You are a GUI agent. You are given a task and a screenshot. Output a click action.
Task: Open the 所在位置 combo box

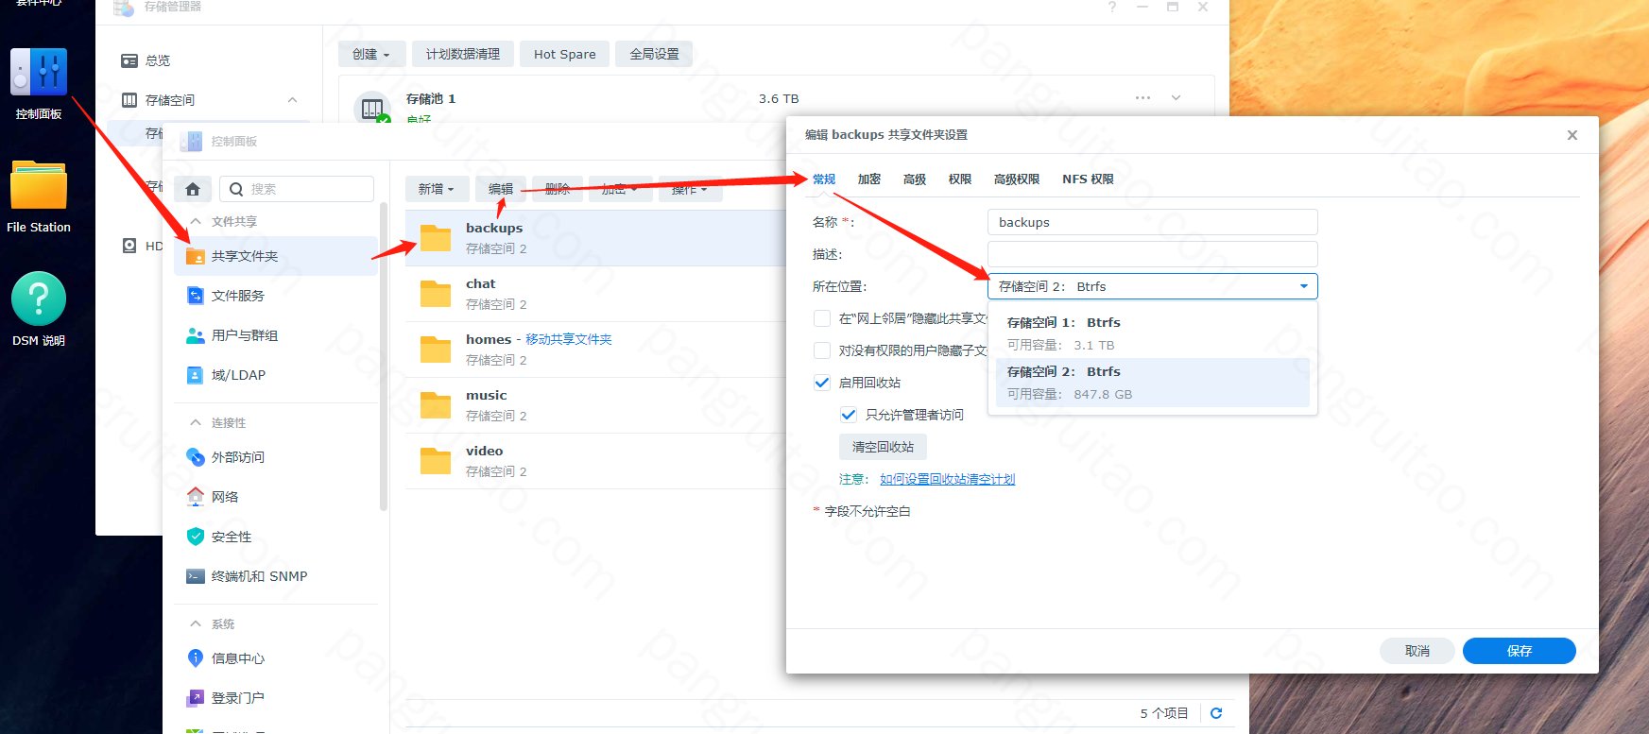[x=1153, y=286]
